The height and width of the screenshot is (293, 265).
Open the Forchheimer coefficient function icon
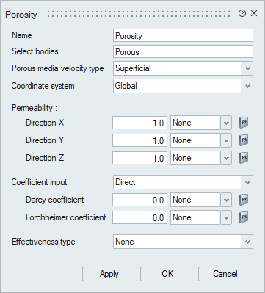(244, 217)
